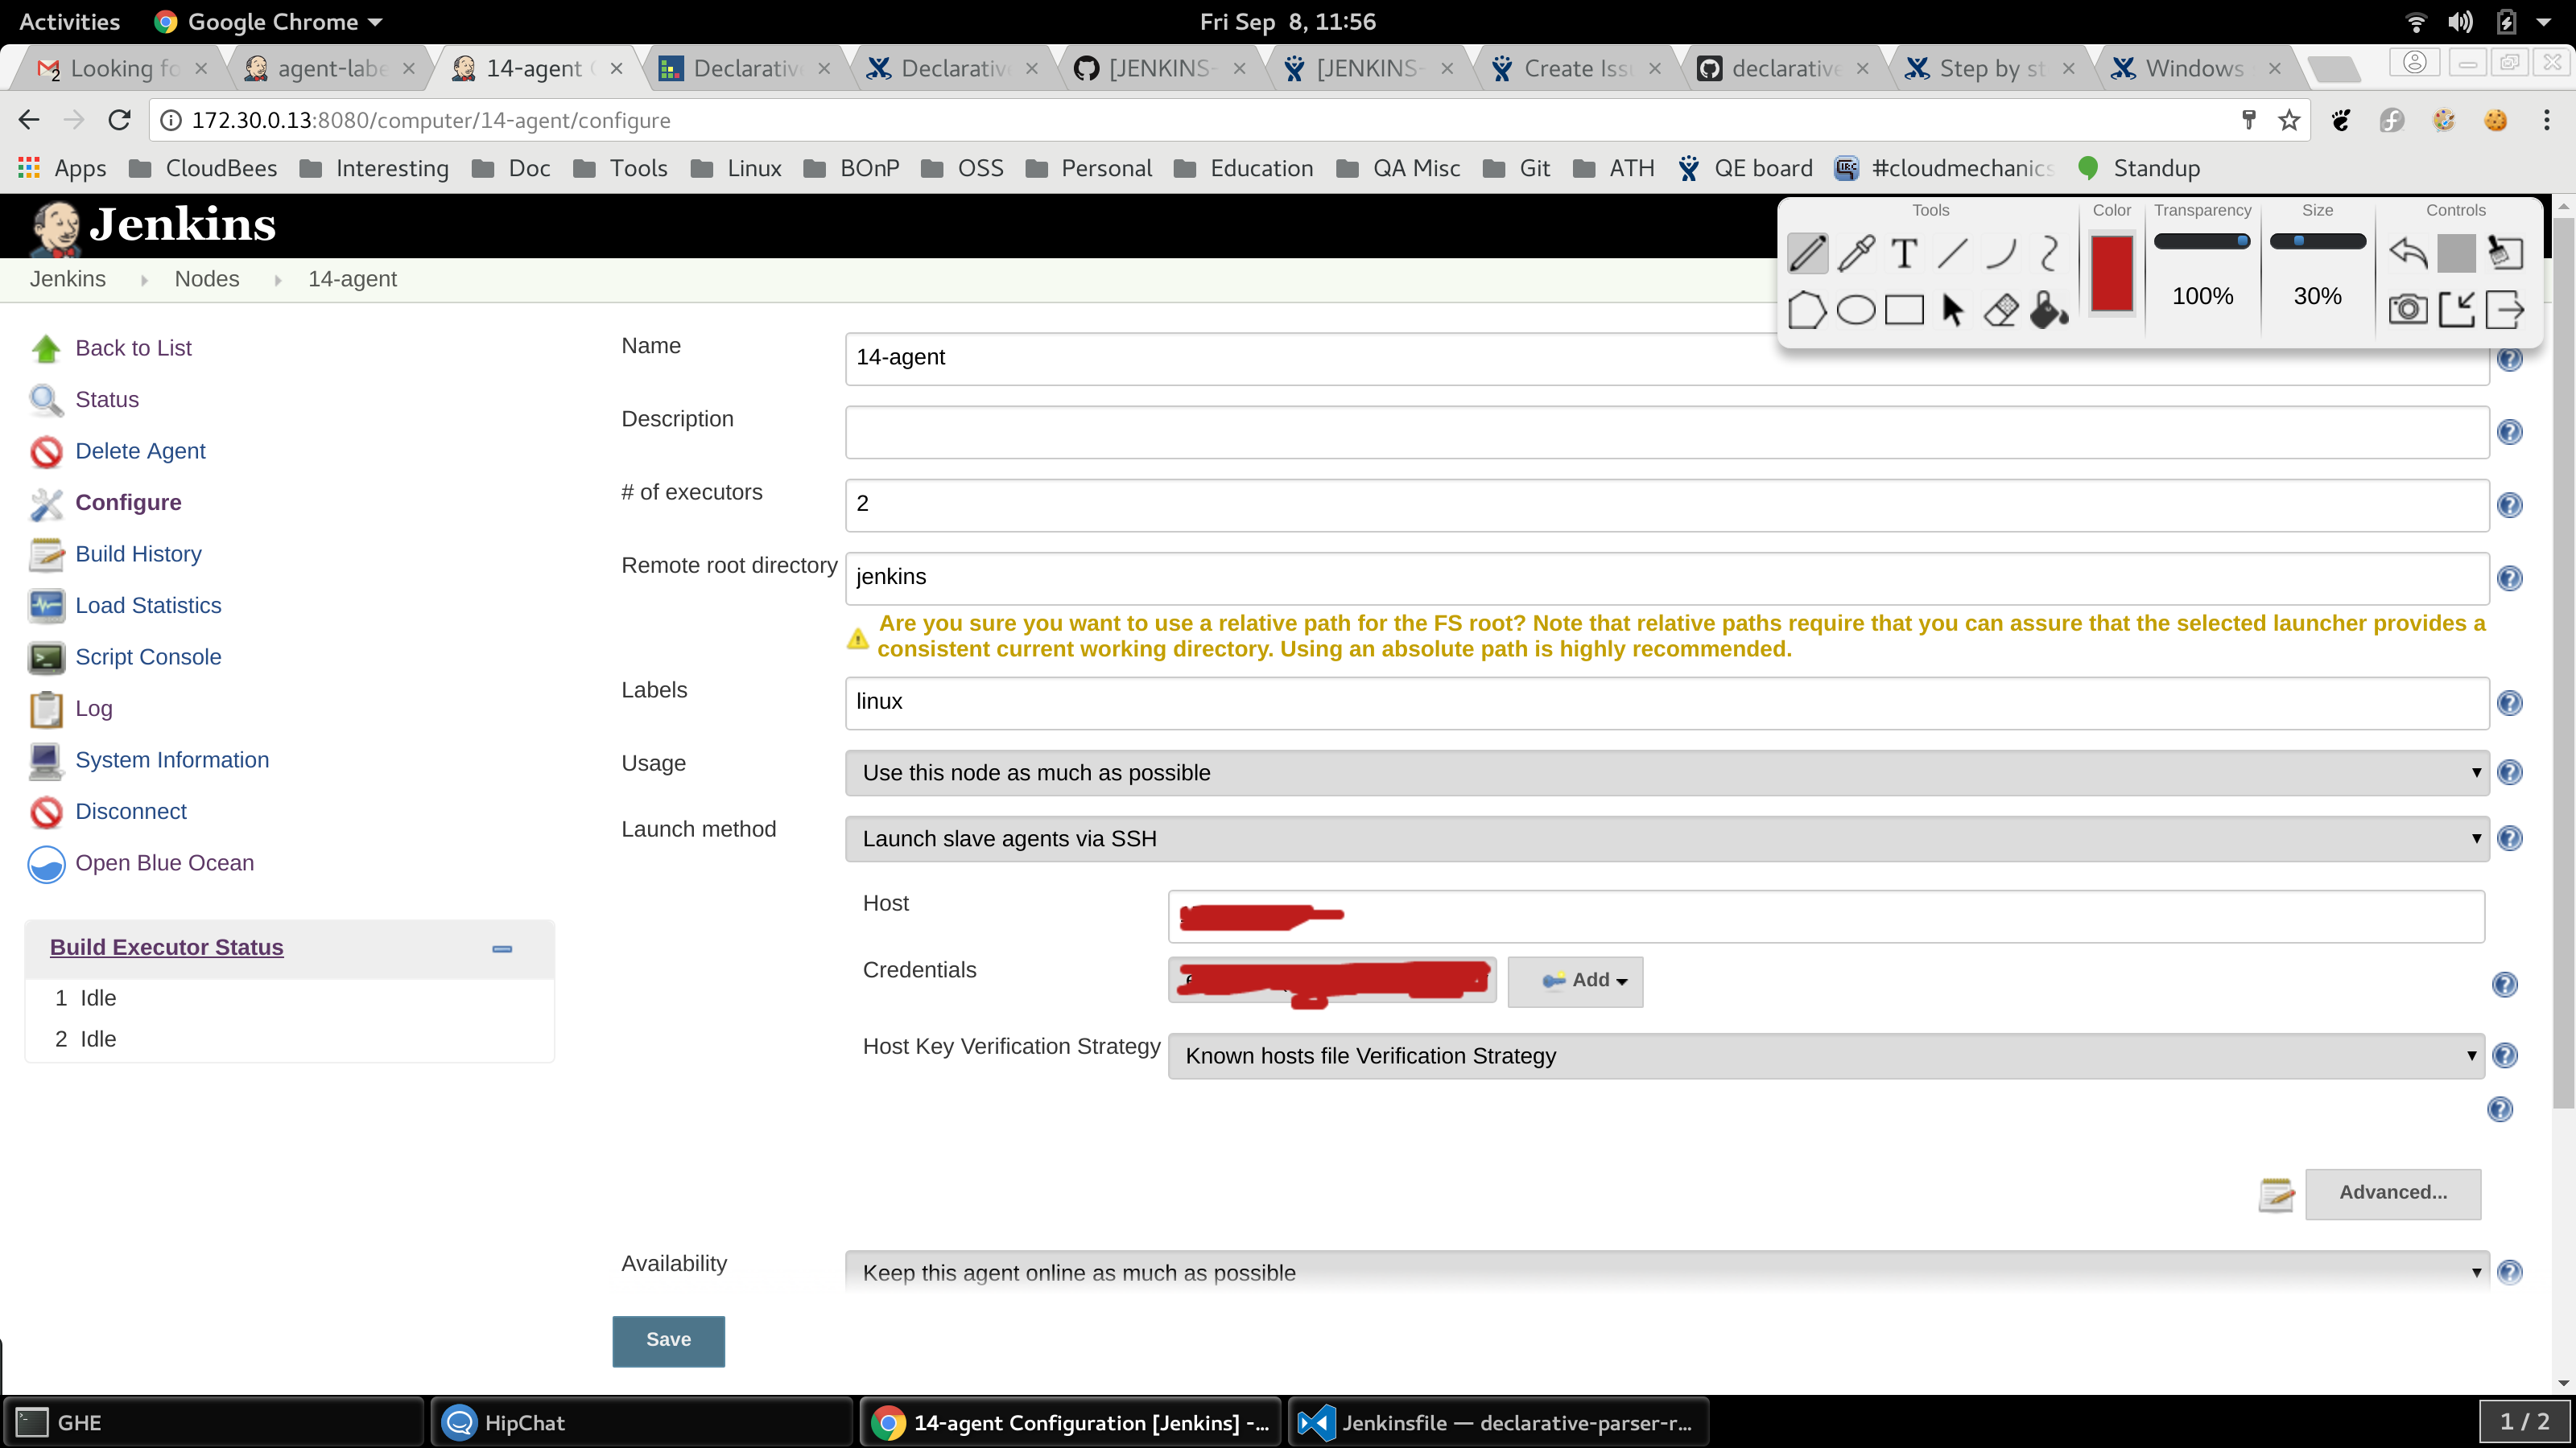Viewport: 2576px width, 1448px height.
Task: Switch to the agent-labels browser tab
Action: point(330,68)
